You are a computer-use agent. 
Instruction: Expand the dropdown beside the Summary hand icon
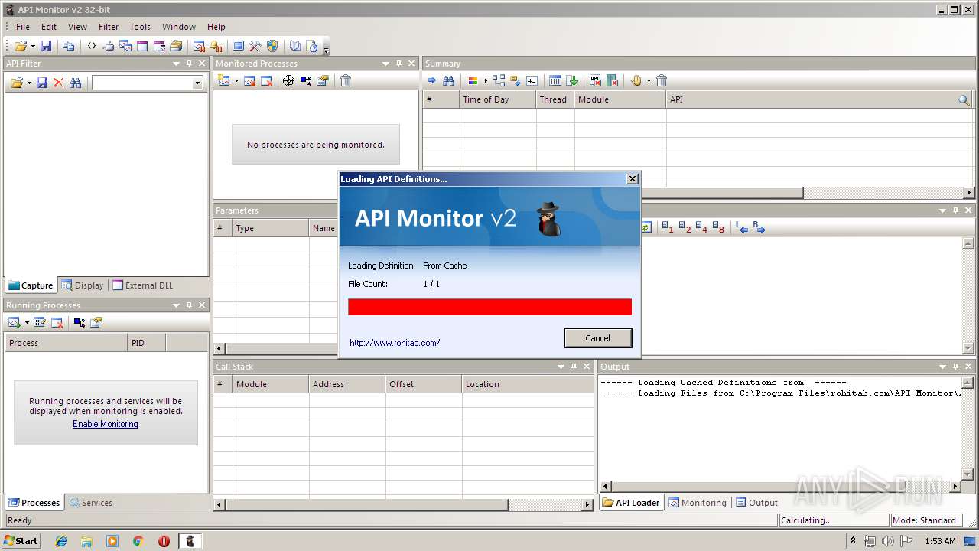[x=649, y=80]
